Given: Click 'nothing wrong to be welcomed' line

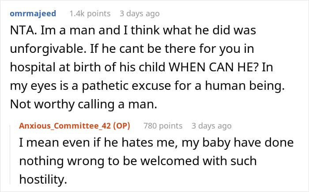Looking at the screenshot, I should pyautogui.click(x=92, y=162).
